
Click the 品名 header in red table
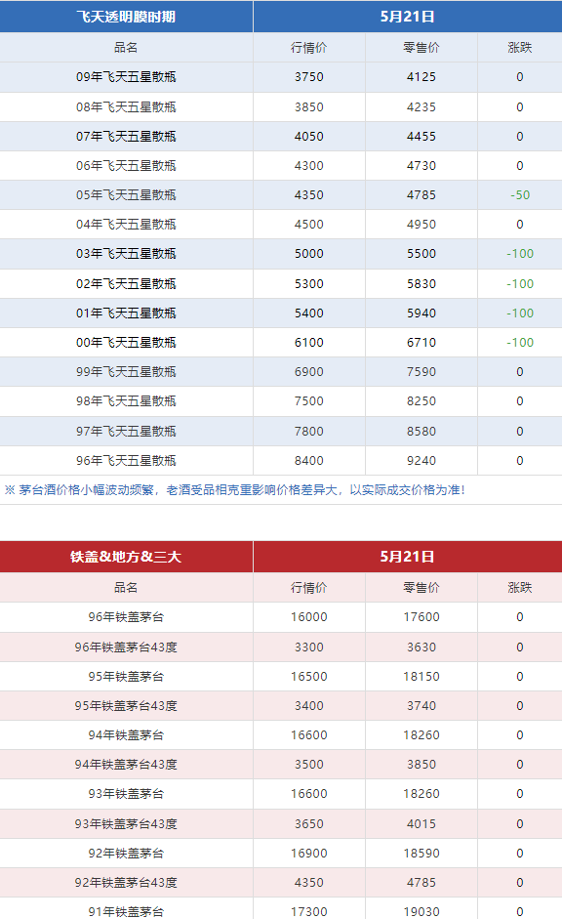coord(126,587)
